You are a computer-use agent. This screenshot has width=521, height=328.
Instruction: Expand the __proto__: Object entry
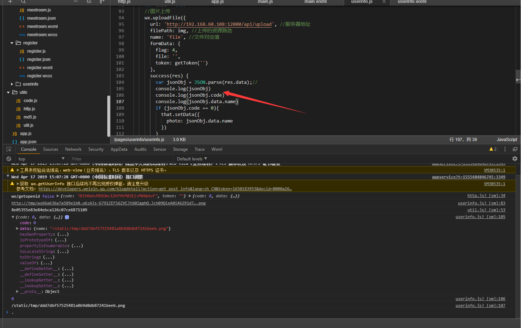17,291
